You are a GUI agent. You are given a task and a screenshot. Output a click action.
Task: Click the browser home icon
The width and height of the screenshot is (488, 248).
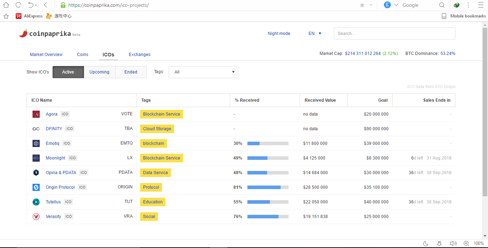pos(6,5)
